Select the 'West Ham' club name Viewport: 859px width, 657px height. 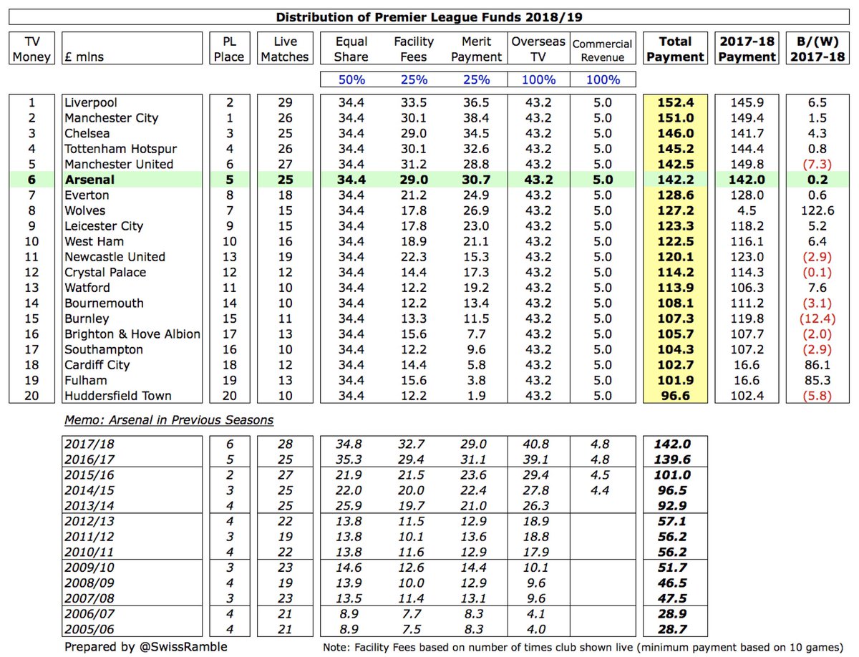[x=93, y=241]
